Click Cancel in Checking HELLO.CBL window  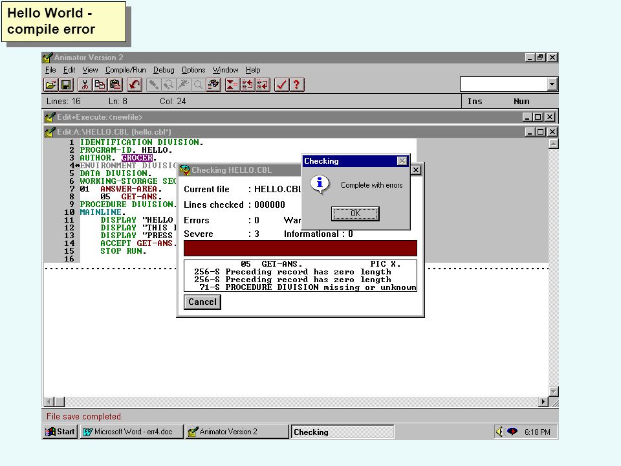(x=202, y=302)
